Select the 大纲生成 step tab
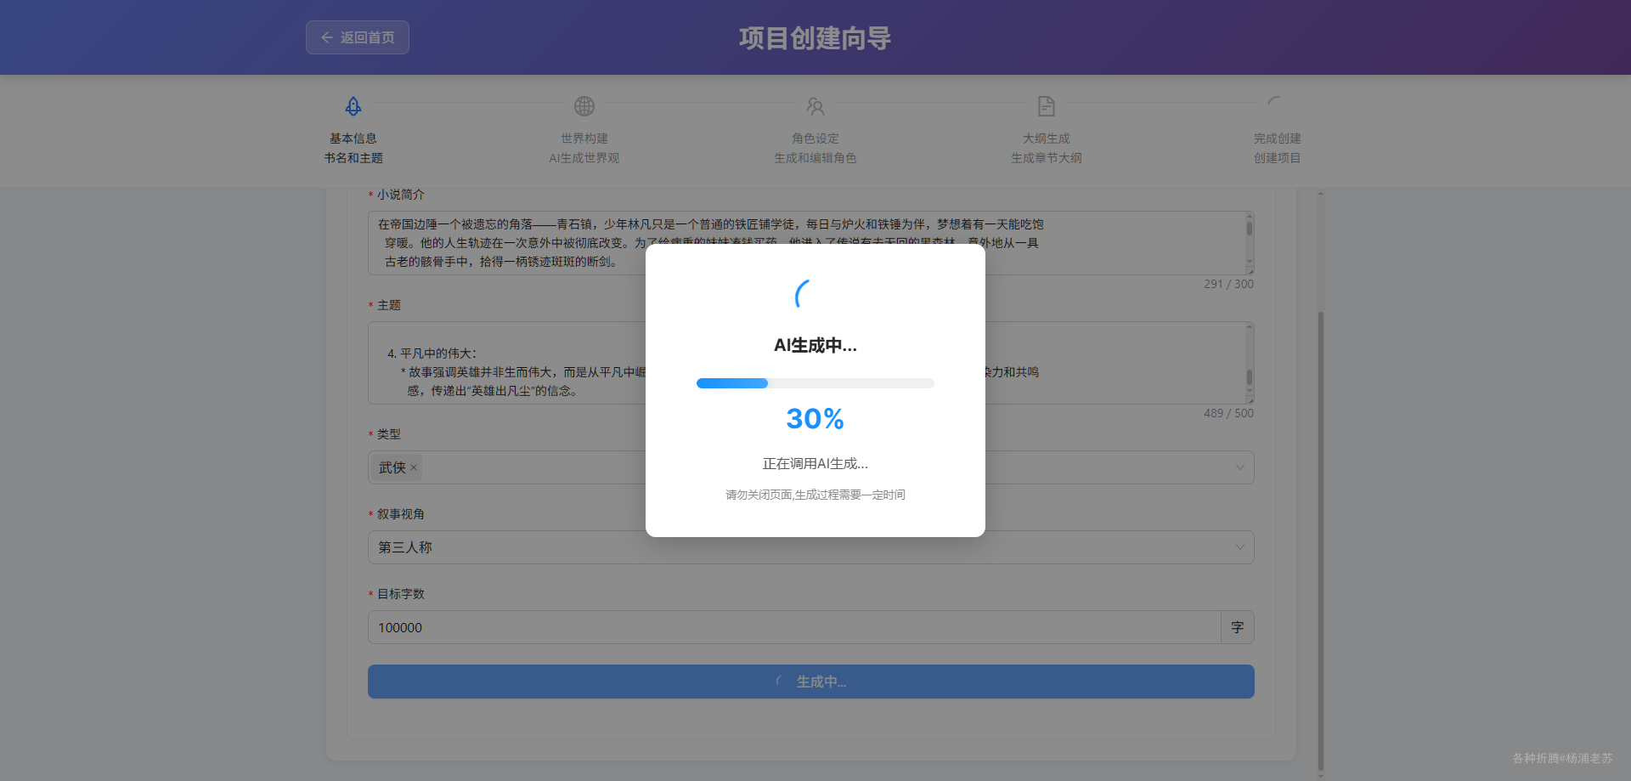Screen dimensions: 1631x781 1047,130
